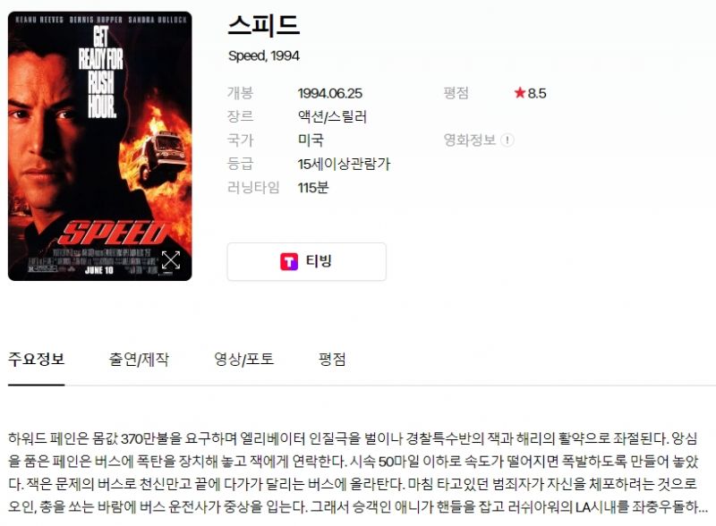This screenshot has height=526, width=716.
Task: Expand the Speed poster with fullscreen icon
Action: [170, 260]
